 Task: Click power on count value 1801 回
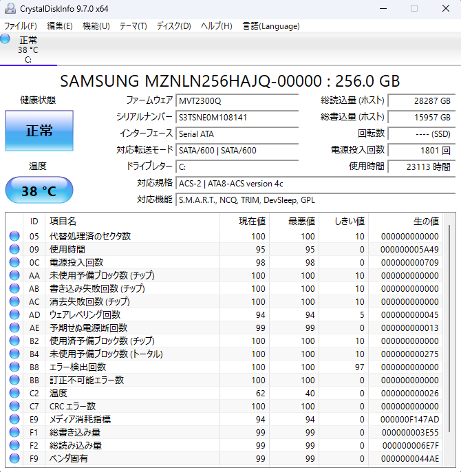pos(422,150)
